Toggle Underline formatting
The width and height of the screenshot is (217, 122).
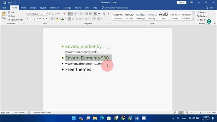[x=35, y=19]
